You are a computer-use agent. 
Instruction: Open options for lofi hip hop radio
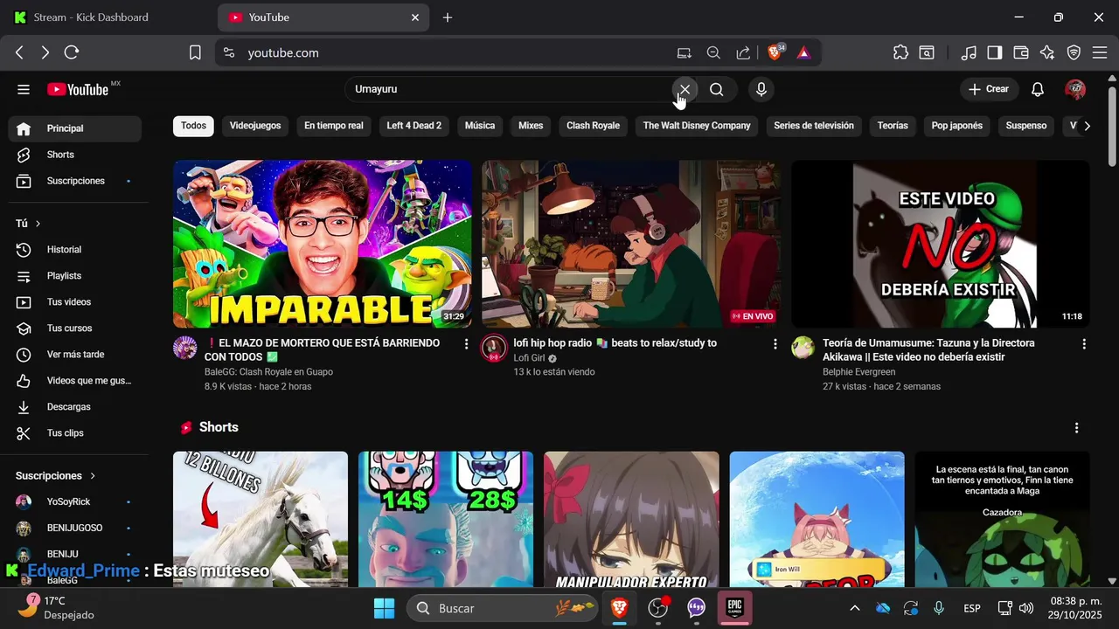[775, 344]
